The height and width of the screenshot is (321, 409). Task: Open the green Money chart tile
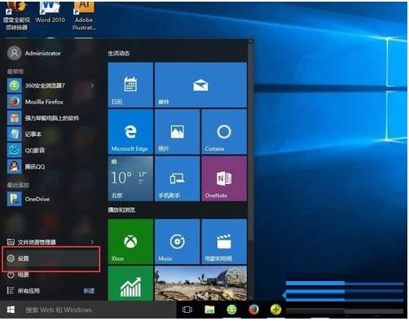(x=130, y=284)
